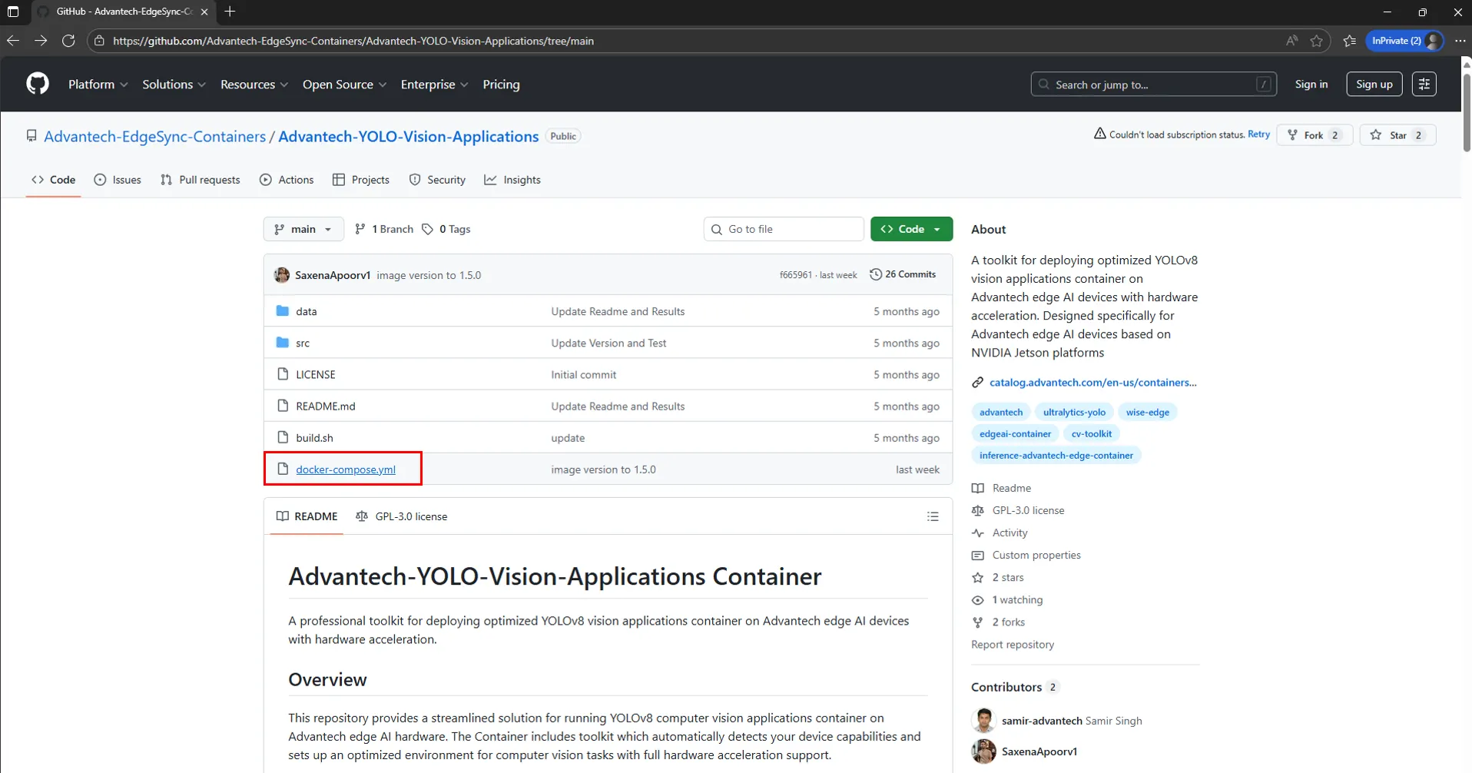Open the main branch selector dropdown
The width and height of the screenshot is (1472, 773).
point(303,228)
